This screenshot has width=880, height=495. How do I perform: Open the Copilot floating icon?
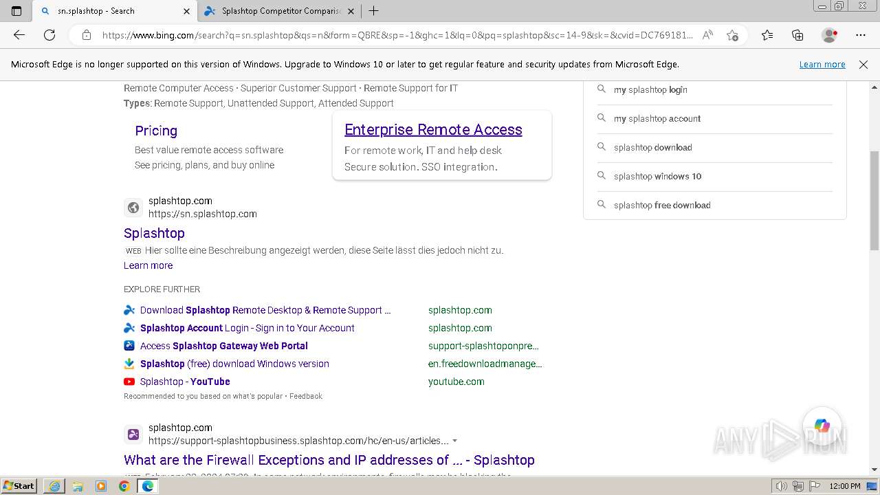[x=822, y=426]
